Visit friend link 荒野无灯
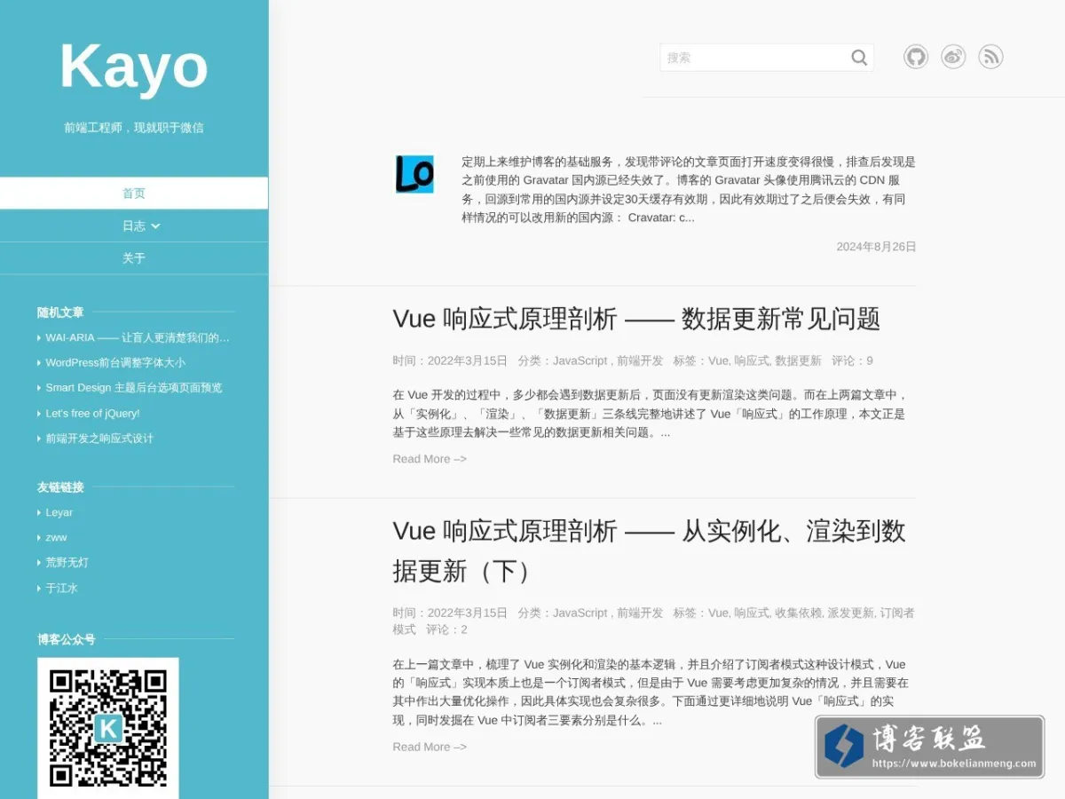Viewport: 1065px width, 799px height. [x=67, y=563]
